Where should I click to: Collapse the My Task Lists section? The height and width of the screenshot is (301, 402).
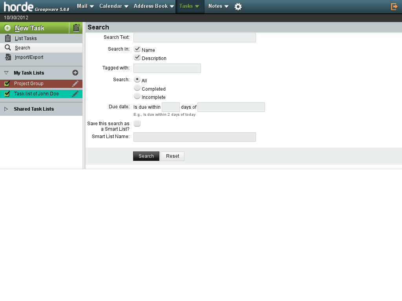point(6,73)
